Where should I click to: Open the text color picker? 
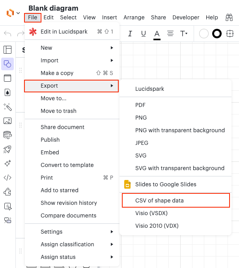tap(157, 35)
